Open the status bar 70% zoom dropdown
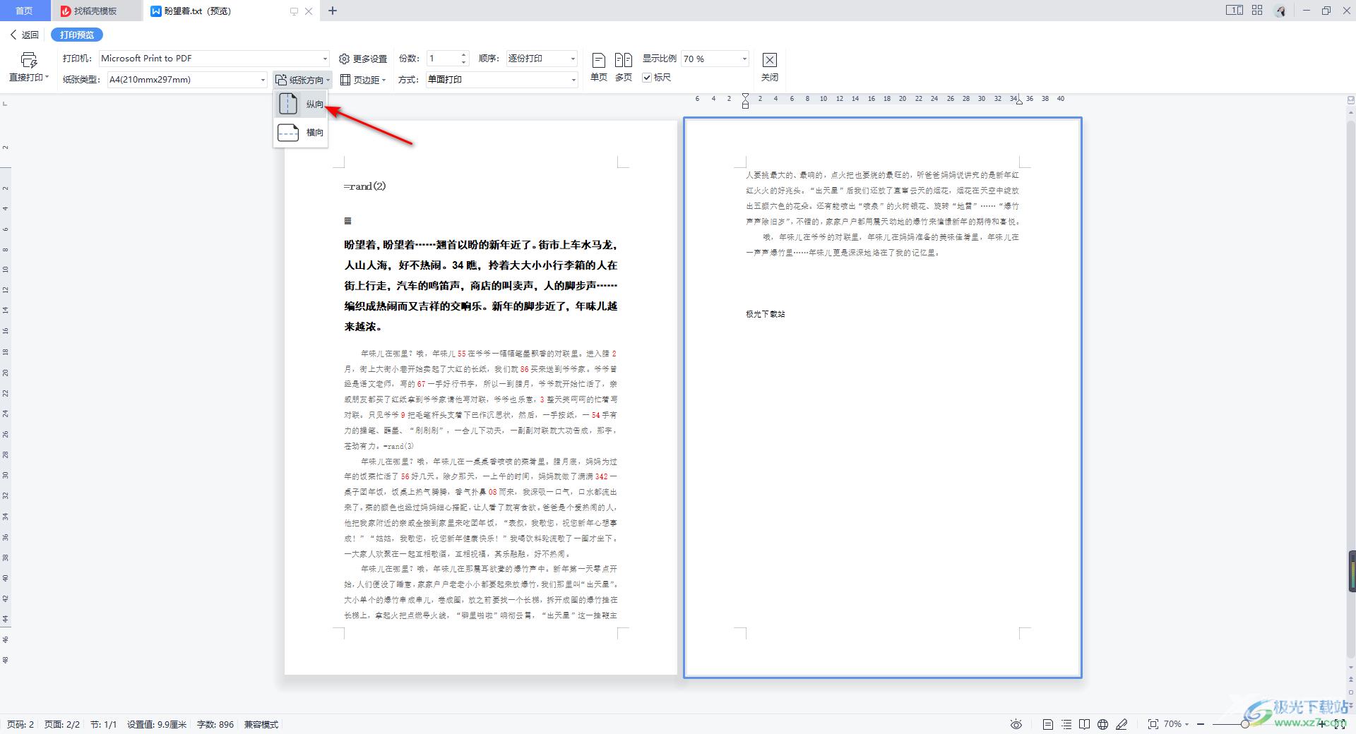1356x734 pixels. [x=1177, y=724]
